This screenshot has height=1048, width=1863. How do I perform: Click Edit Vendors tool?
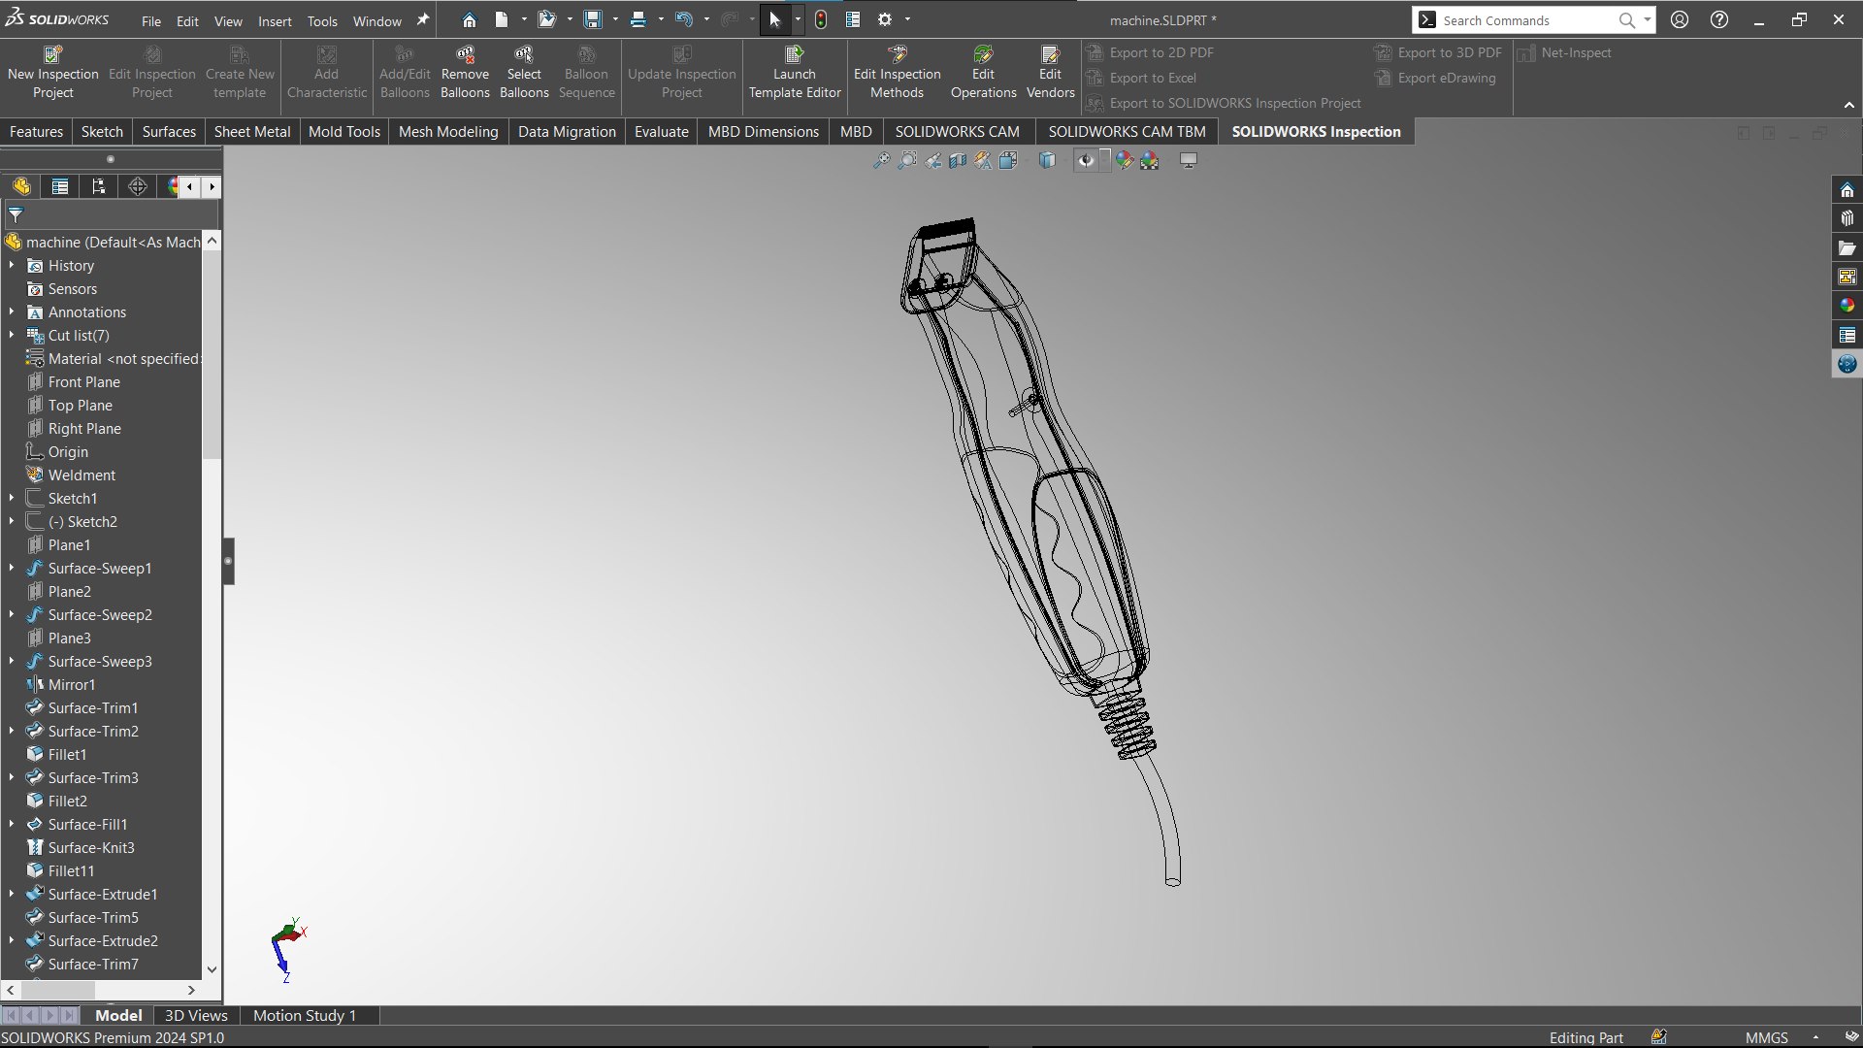tap(1051, 73)
